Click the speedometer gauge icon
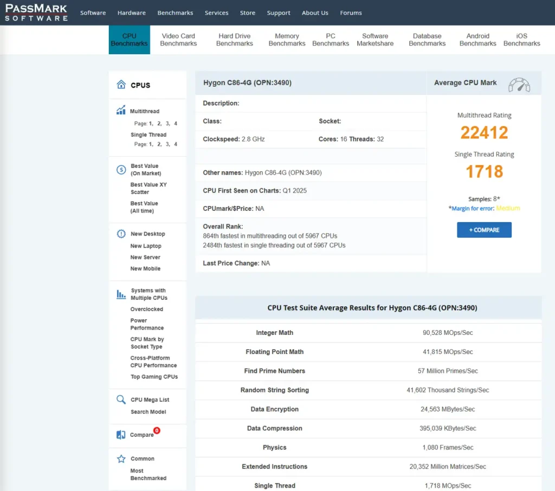The width and height of the screenshot is (555, 491). [519, 85]
